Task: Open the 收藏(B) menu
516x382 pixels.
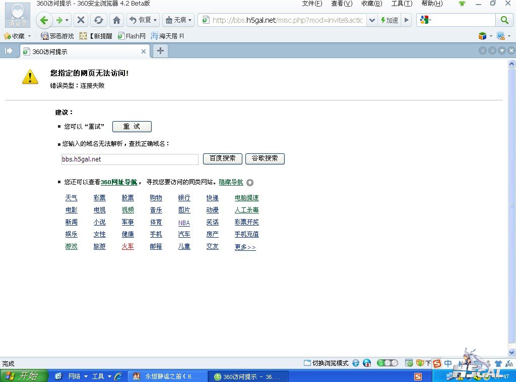Action: [372, 4]
